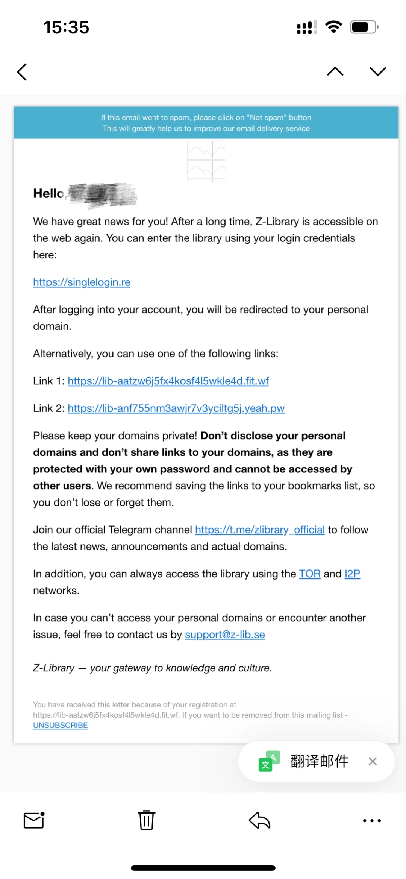
Task: Tap the green translate icon
Action: click(x=269, y=761)
